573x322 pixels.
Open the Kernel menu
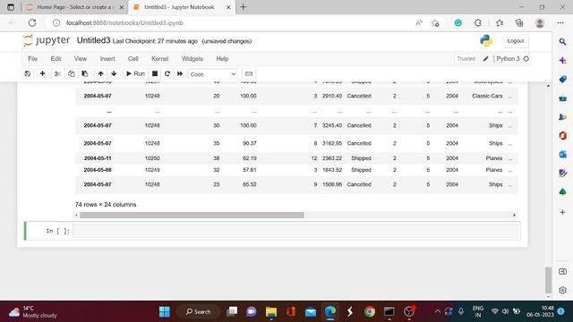coord(159,59)
